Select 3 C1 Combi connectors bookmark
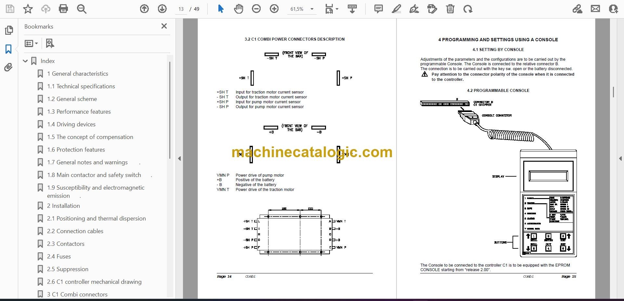 77,295
